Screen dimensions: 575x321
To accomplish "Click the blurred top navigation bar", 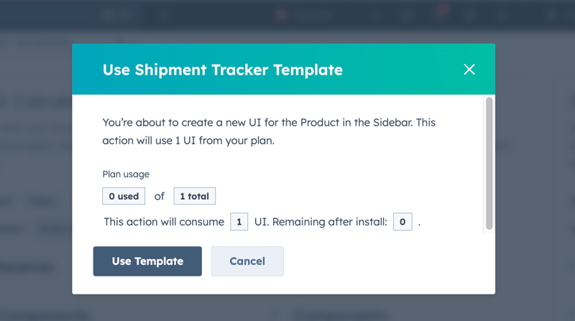I will pos(216,14).
